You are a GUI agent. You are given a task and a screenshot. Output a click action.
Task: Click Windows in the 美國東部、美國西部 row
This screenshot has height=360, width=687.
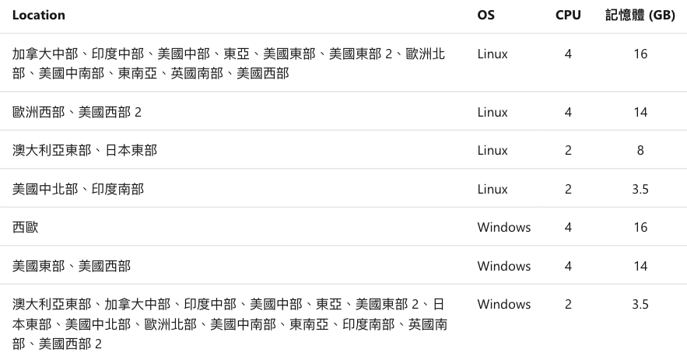(504, 266)
